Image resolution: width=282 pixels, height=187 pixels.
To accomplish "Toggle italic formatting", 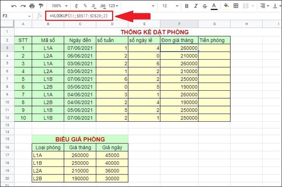I will (196, 6).
